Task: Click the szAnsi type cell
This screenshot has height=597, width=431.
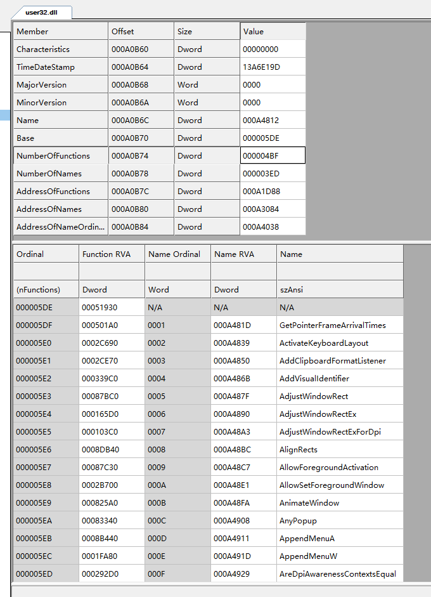Action: 340,289
